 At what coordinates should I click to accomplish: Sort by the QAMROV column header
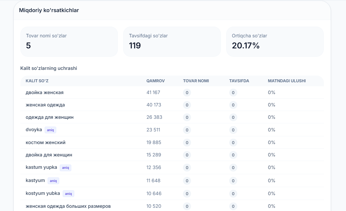pos(156,81)
